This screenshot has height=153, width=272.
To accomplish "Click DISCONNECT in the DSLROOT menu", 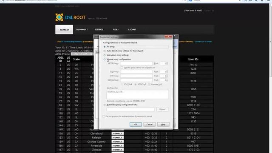I will 82,30.
